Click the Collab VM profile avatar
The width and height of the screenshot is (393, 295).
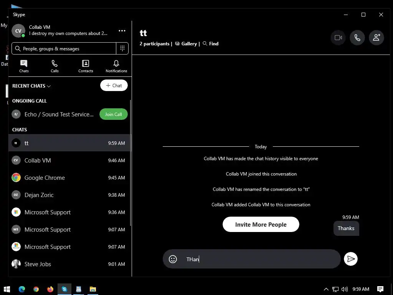(x=18, y=31)
